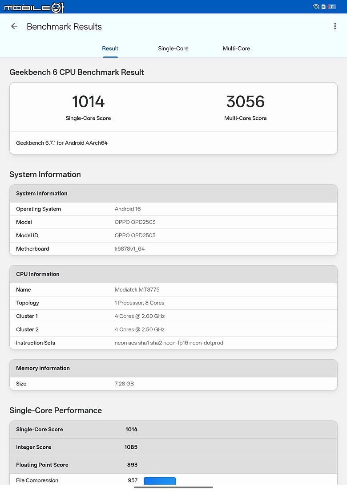The image size is (347, 491).
Task: Tap the CPU Information section header
Action: [37, 274]
